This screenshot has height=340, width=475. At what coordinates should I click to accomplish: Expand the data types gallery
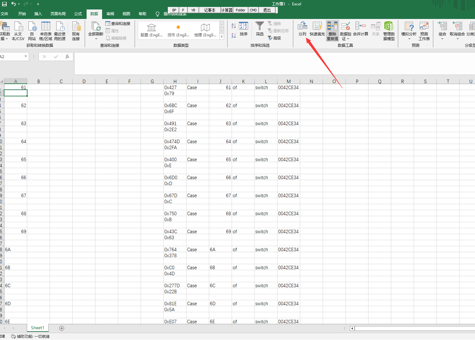tap(222, 37)
